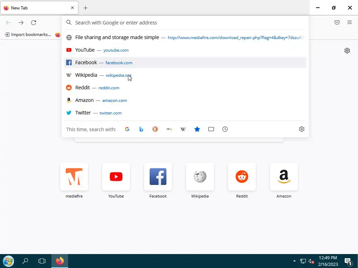Image resolution: width=358 pixels, height=268 pixels.
Task: Search this time with Google icon
Action: click(127, 129)
